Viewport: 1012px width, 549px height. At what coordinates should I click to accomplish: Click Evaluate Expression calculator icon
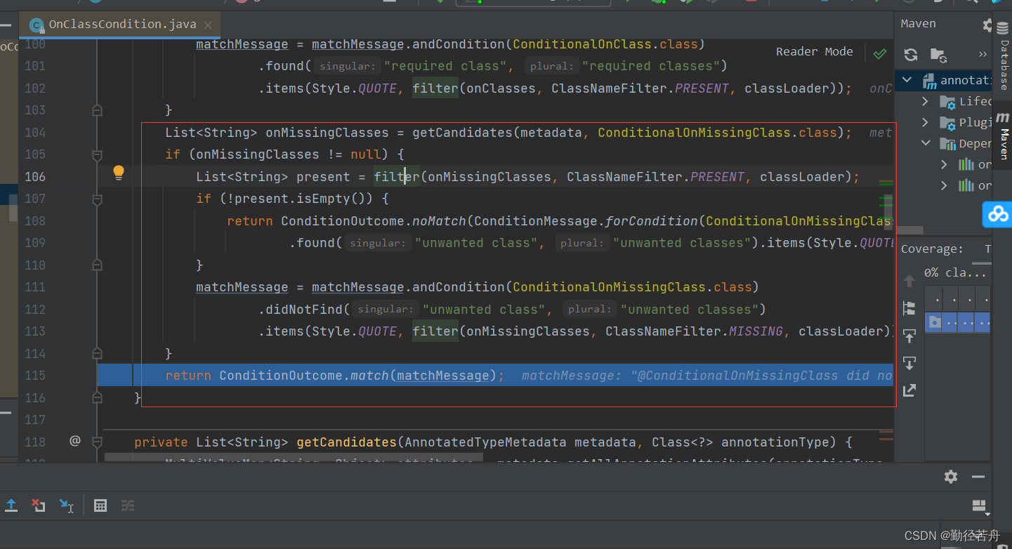(100, 505)
